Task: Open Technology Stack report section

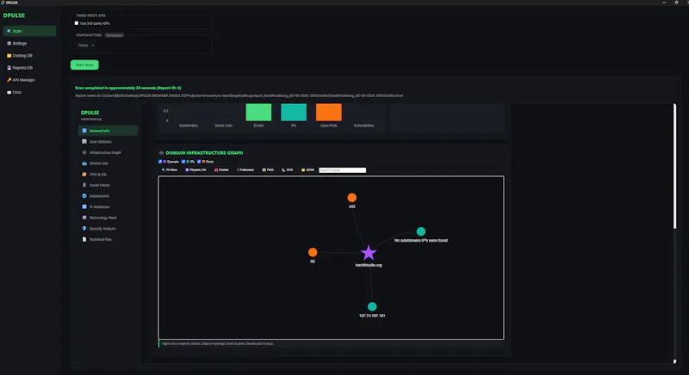Action: point(109,218)
